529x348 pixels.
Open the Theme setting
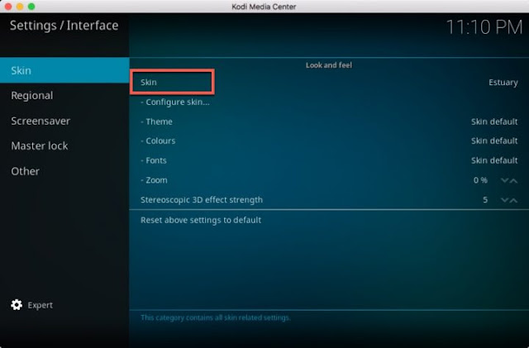tap(329, 122)
